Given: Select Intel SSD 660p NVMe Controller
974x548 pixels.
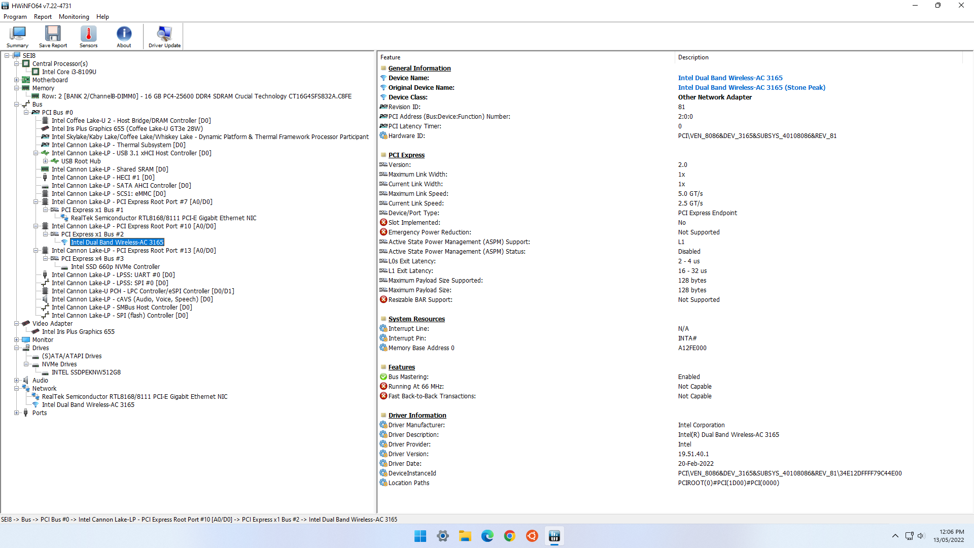Looking at the screenshot, I should pos(115,267).
